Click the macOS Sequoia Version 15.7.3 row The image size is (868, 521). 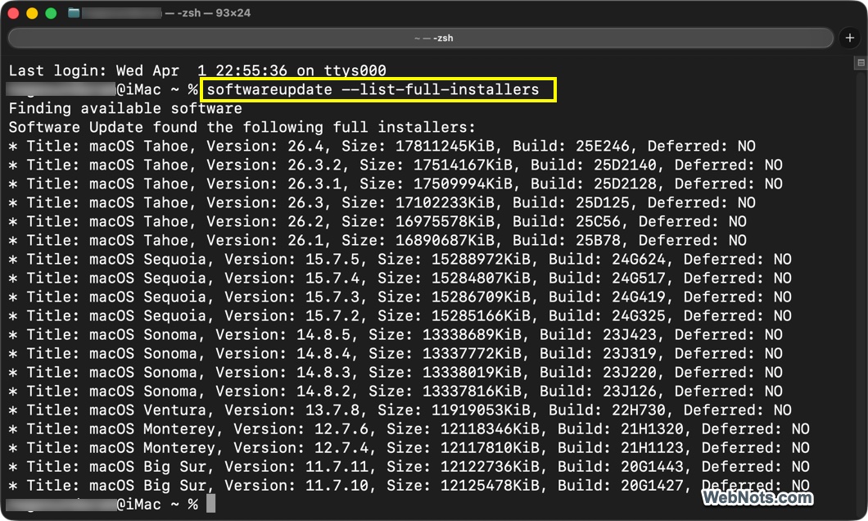point(400,297)
